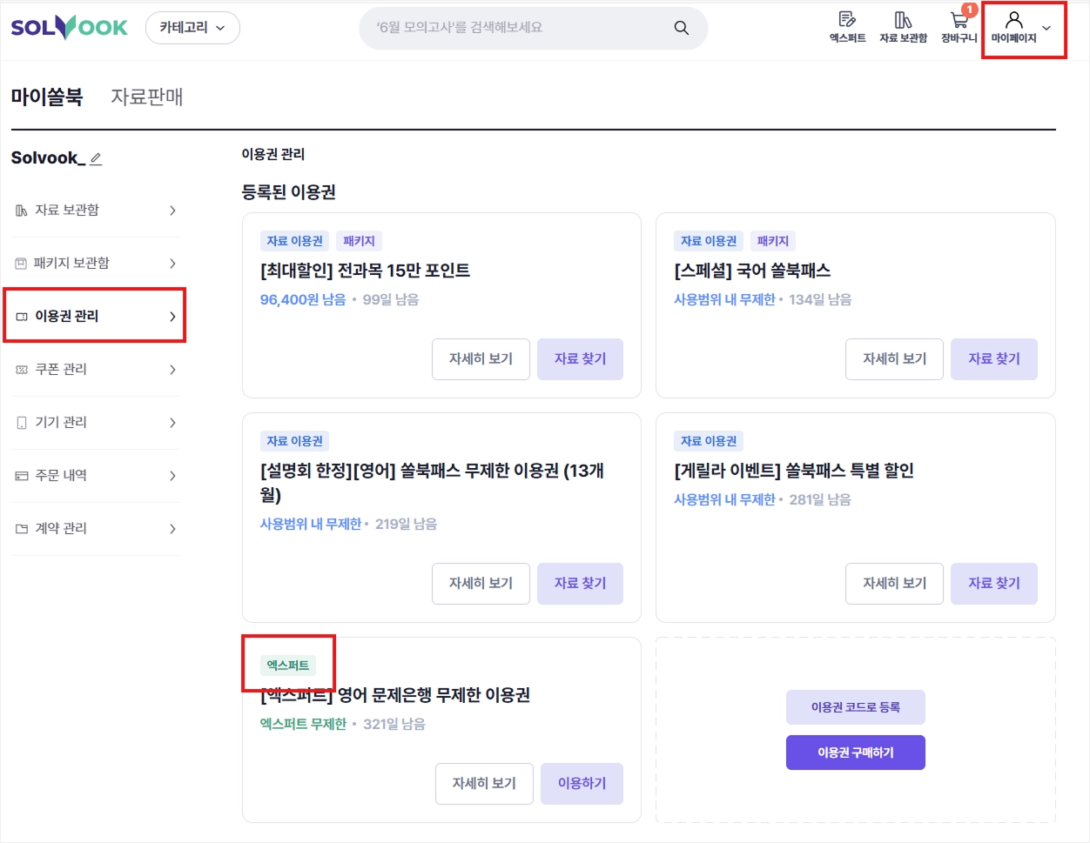This screenshot has width=1090, height=843.
Task: Click the 기기 관리 sidebar icon
Action: (22, 423)
